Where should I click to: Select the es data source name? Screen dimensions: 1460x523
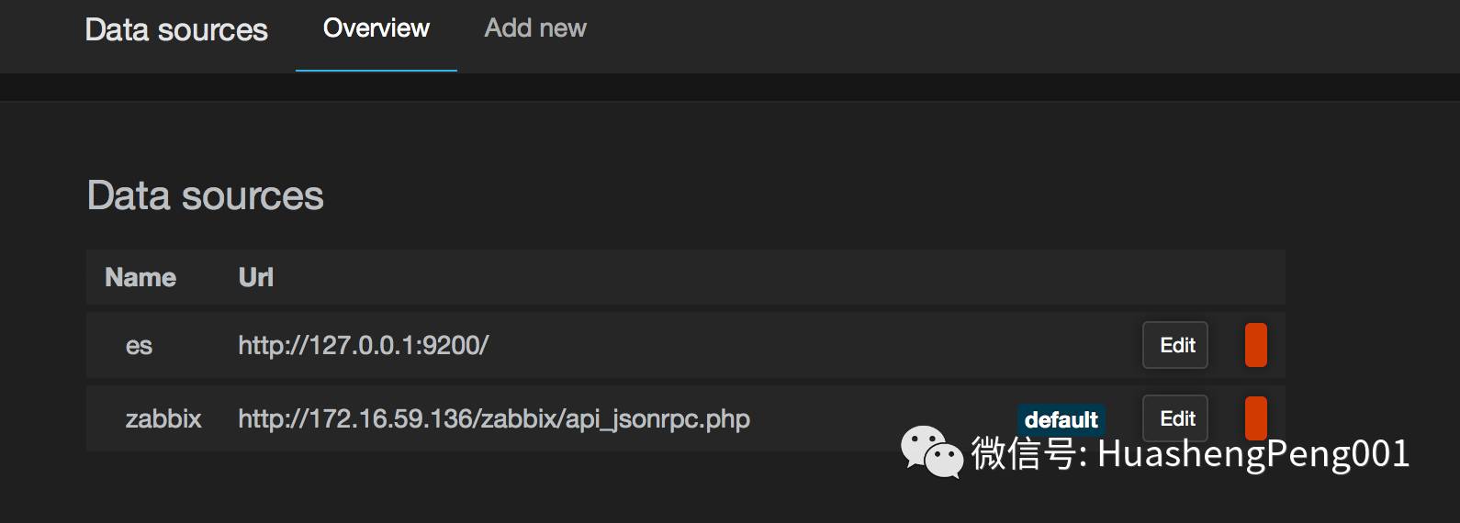[x=139, y=346]
